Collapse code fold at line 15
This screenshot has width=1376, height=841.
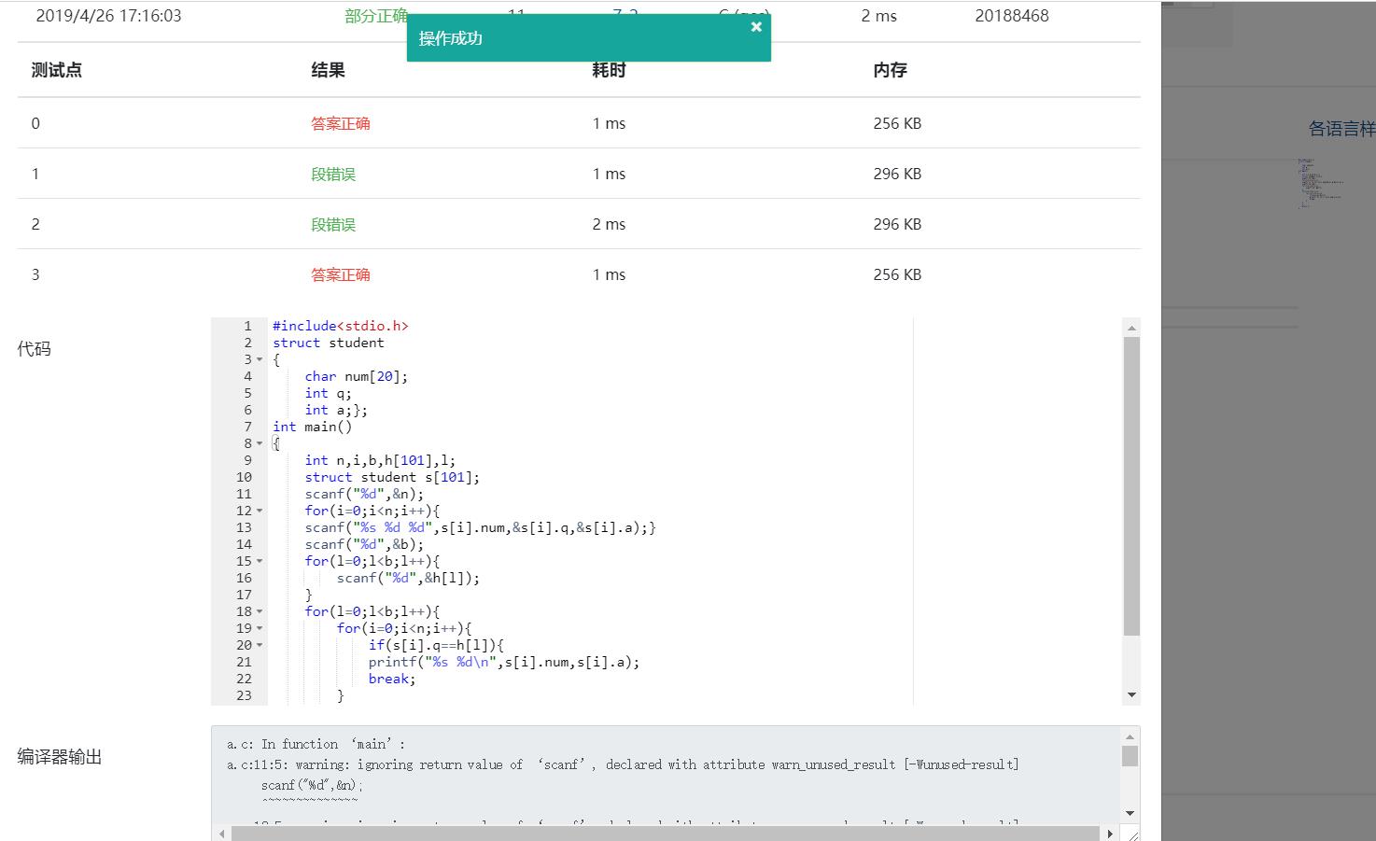260,562
